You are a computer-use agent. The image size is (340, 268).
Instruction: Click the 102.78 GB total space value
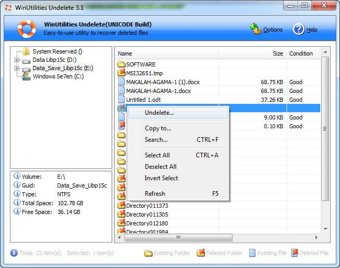(x=71, y=203)
